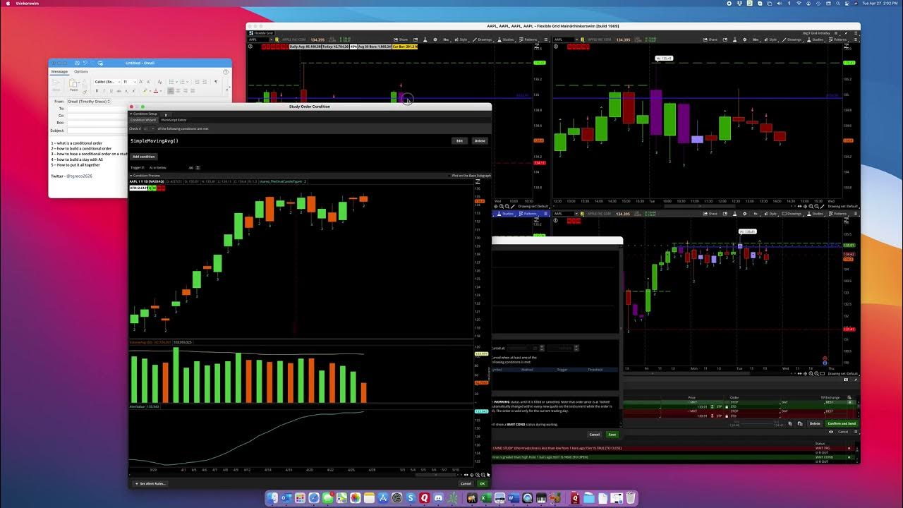Open Options tab in email window
Viewport: 903px width, 508px height.
click(x=81, y=71)
